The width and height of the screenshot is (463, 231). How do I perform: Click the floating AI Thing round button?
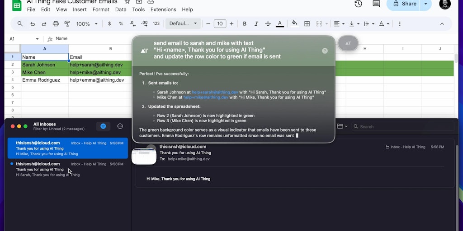click(348, 43)
